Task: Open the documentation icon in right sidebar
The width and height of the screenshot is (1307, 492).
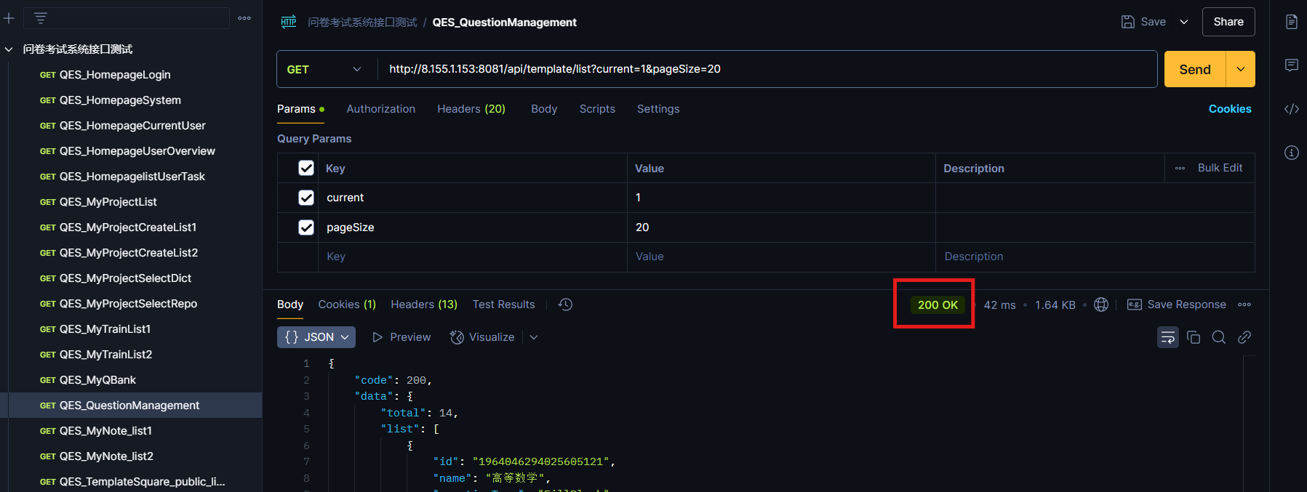Action: (1292, 22)
